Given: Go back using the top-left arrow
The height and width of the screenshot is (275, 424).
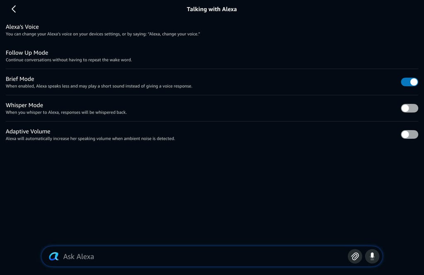Looking at the screenshot, I should pos(14,9).
